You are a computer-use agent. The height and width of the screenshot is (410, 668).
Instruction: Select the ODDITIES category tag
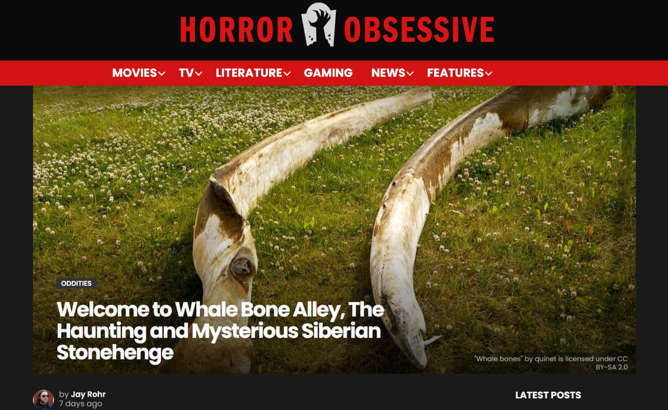click(77, 283)
